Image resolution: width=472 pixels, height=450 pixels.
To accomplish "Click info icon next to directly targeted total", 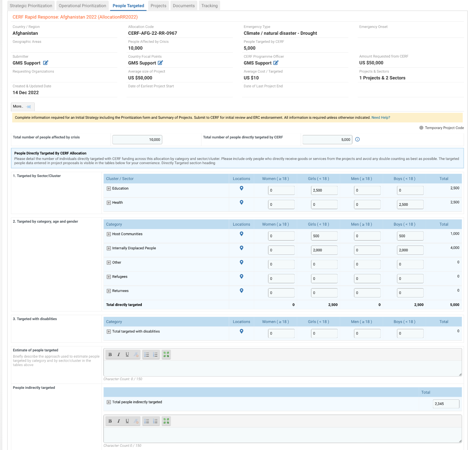I will 357,139.
